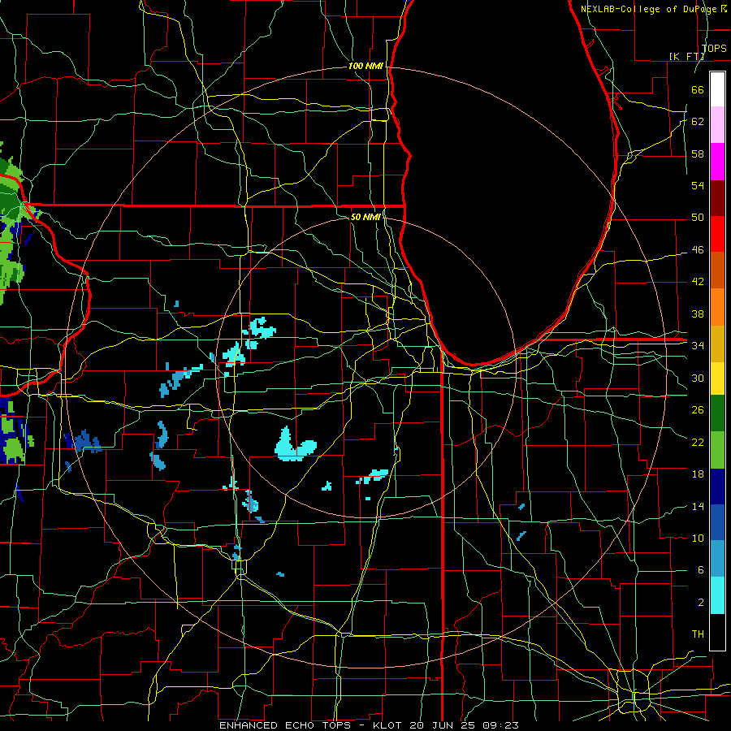Click the '30' legend value
Screen dimensions: 731x731
pos(698,378)
